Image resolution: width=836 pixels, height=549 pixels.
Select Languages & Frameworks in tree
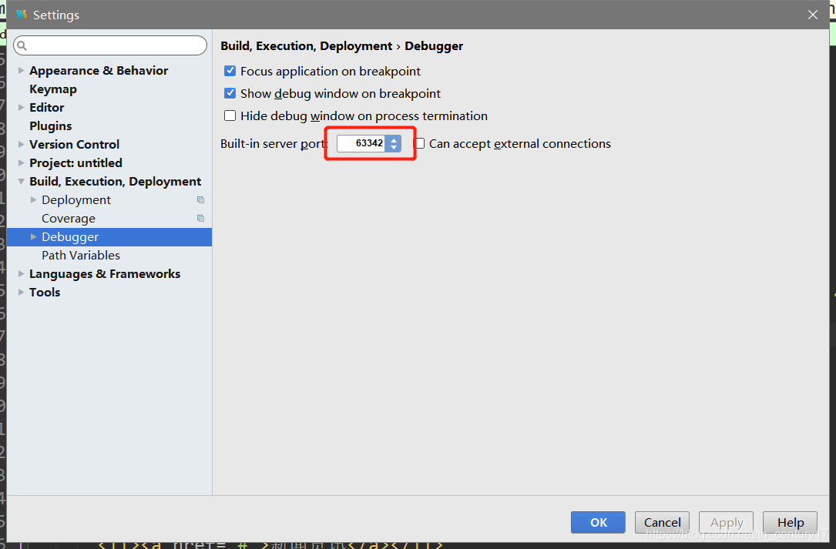coord(105,274)
